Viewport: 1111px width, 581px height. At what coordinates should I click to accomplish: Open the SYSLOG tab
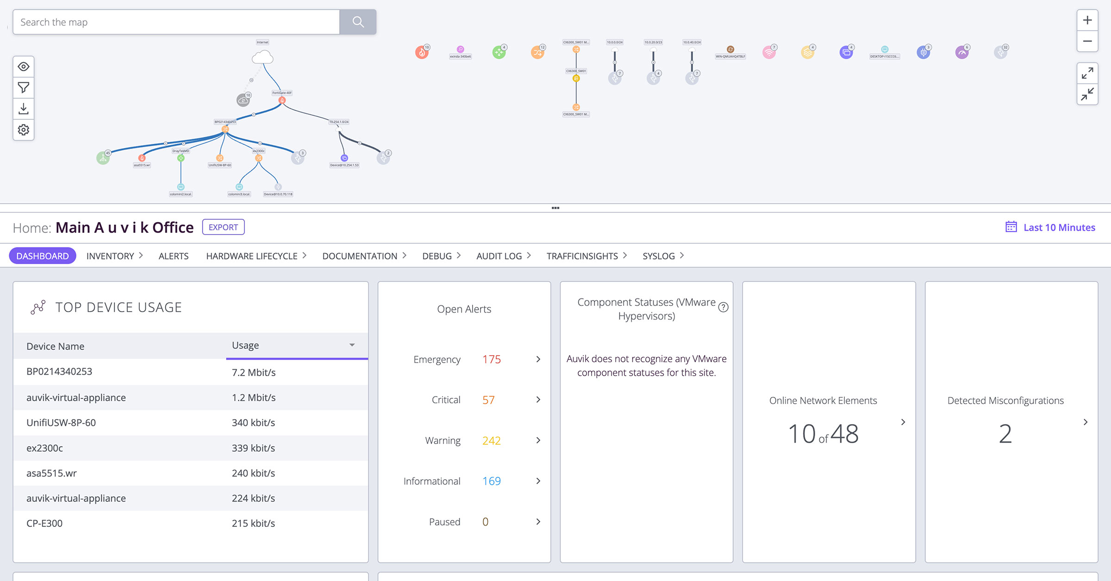pyautogui.click(x=659, y=255)
